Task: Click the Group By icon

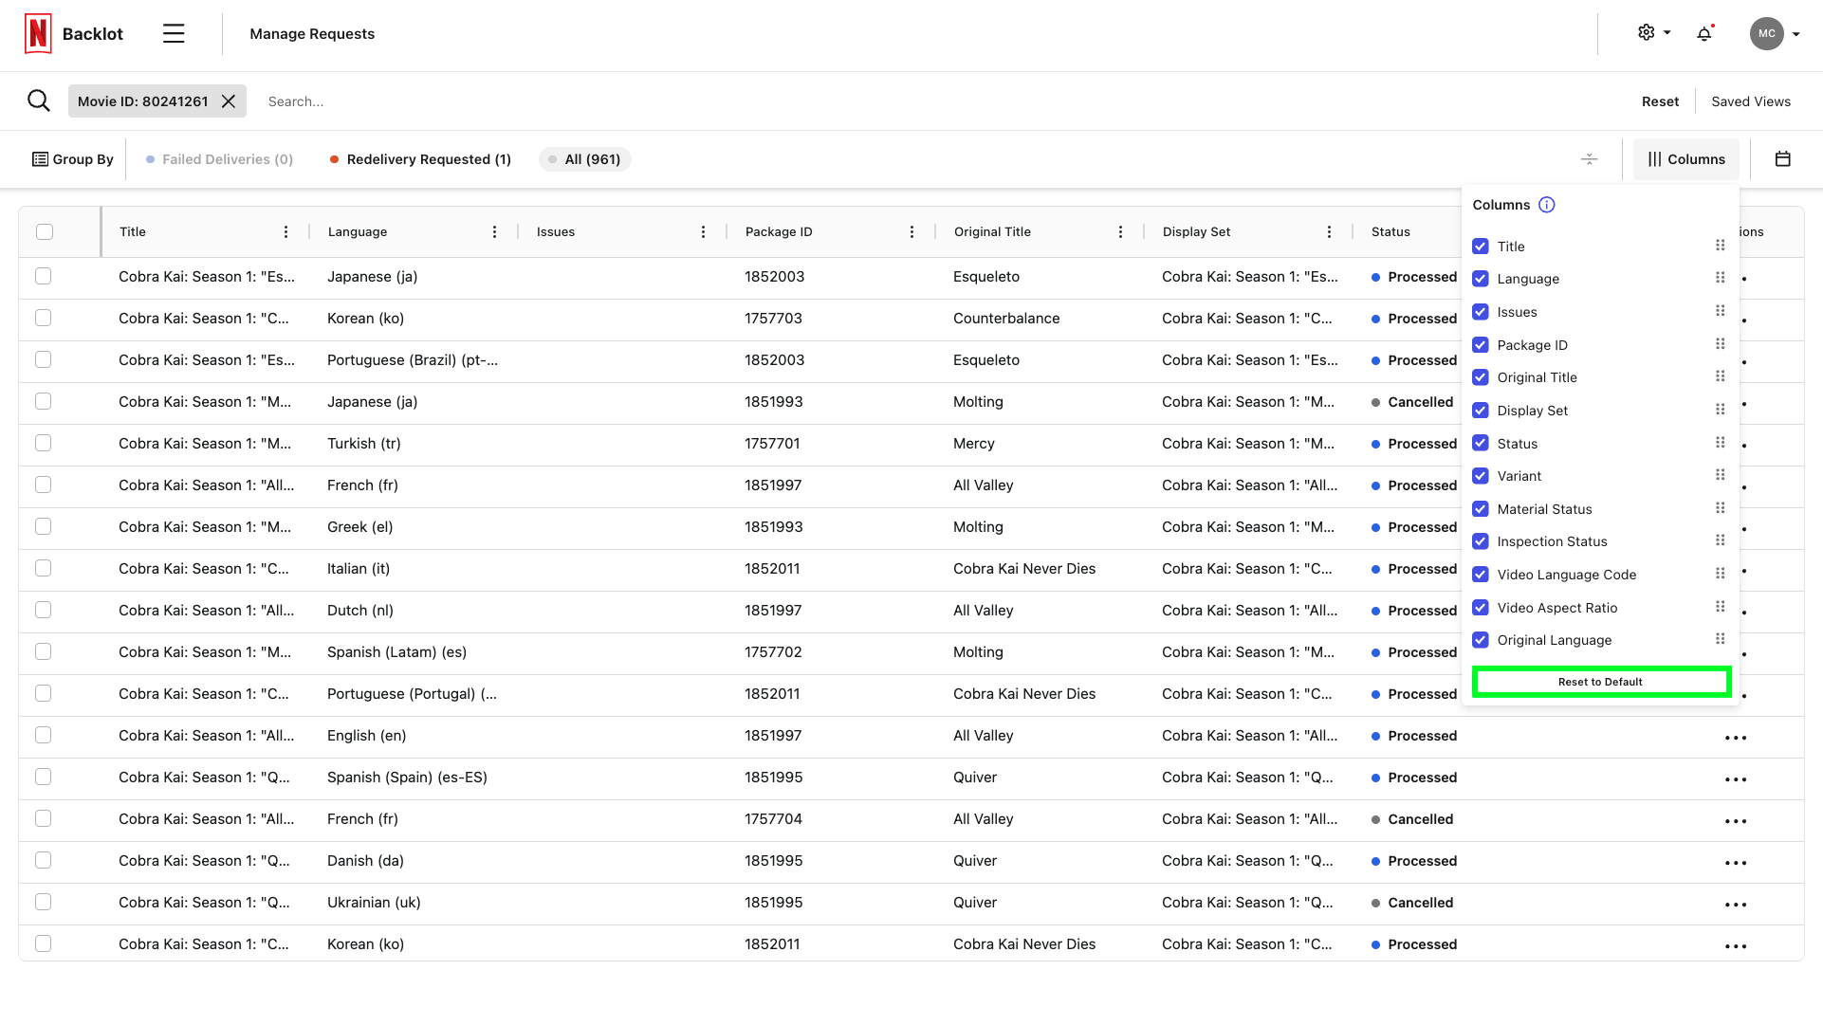Action: (x=39, y=158)
